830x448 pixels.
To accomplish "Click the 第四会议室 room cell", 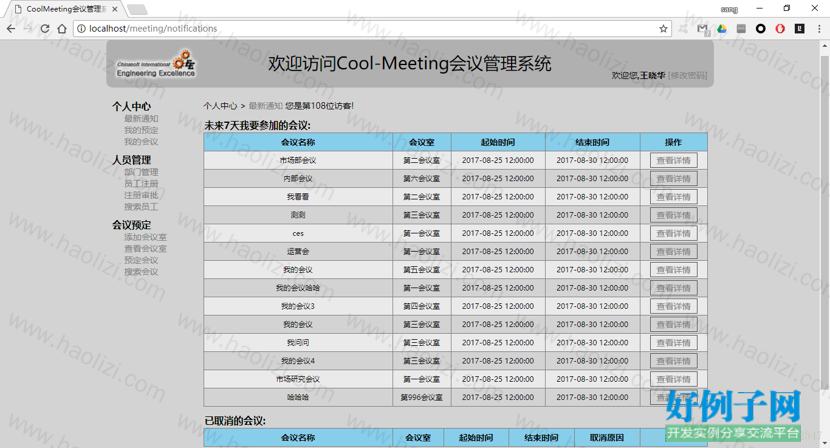I will coord(422,306).
